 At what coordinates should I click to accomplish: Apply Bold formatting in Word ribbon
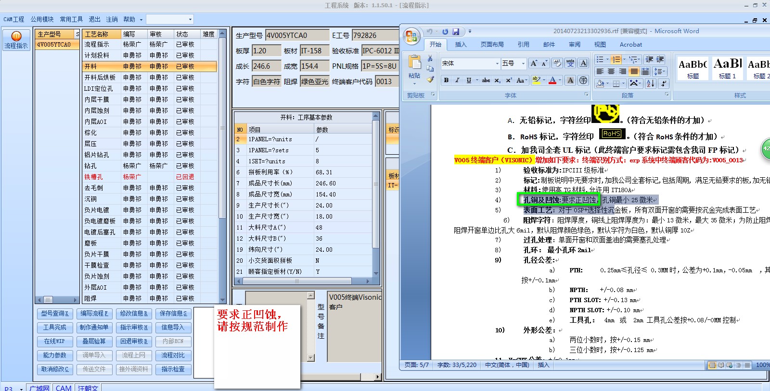(x=446, y=80)
